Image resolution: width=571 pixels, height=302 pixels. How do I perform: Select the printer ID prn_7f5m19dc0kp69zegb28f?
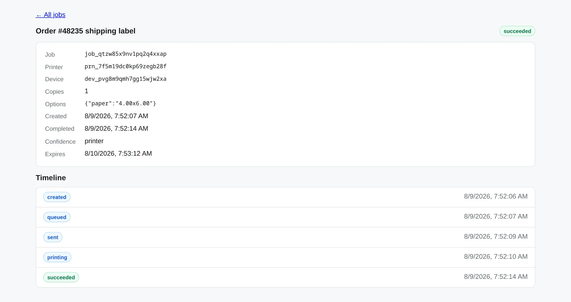click(x=125, y=66)
